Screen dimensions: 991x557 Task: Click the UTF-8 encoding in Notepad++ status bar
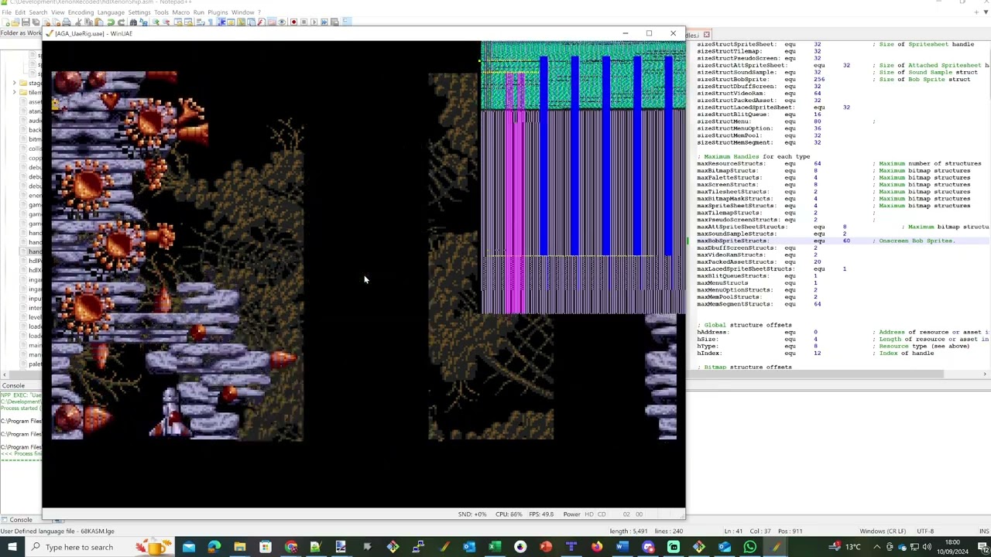[x=925, y=531]
